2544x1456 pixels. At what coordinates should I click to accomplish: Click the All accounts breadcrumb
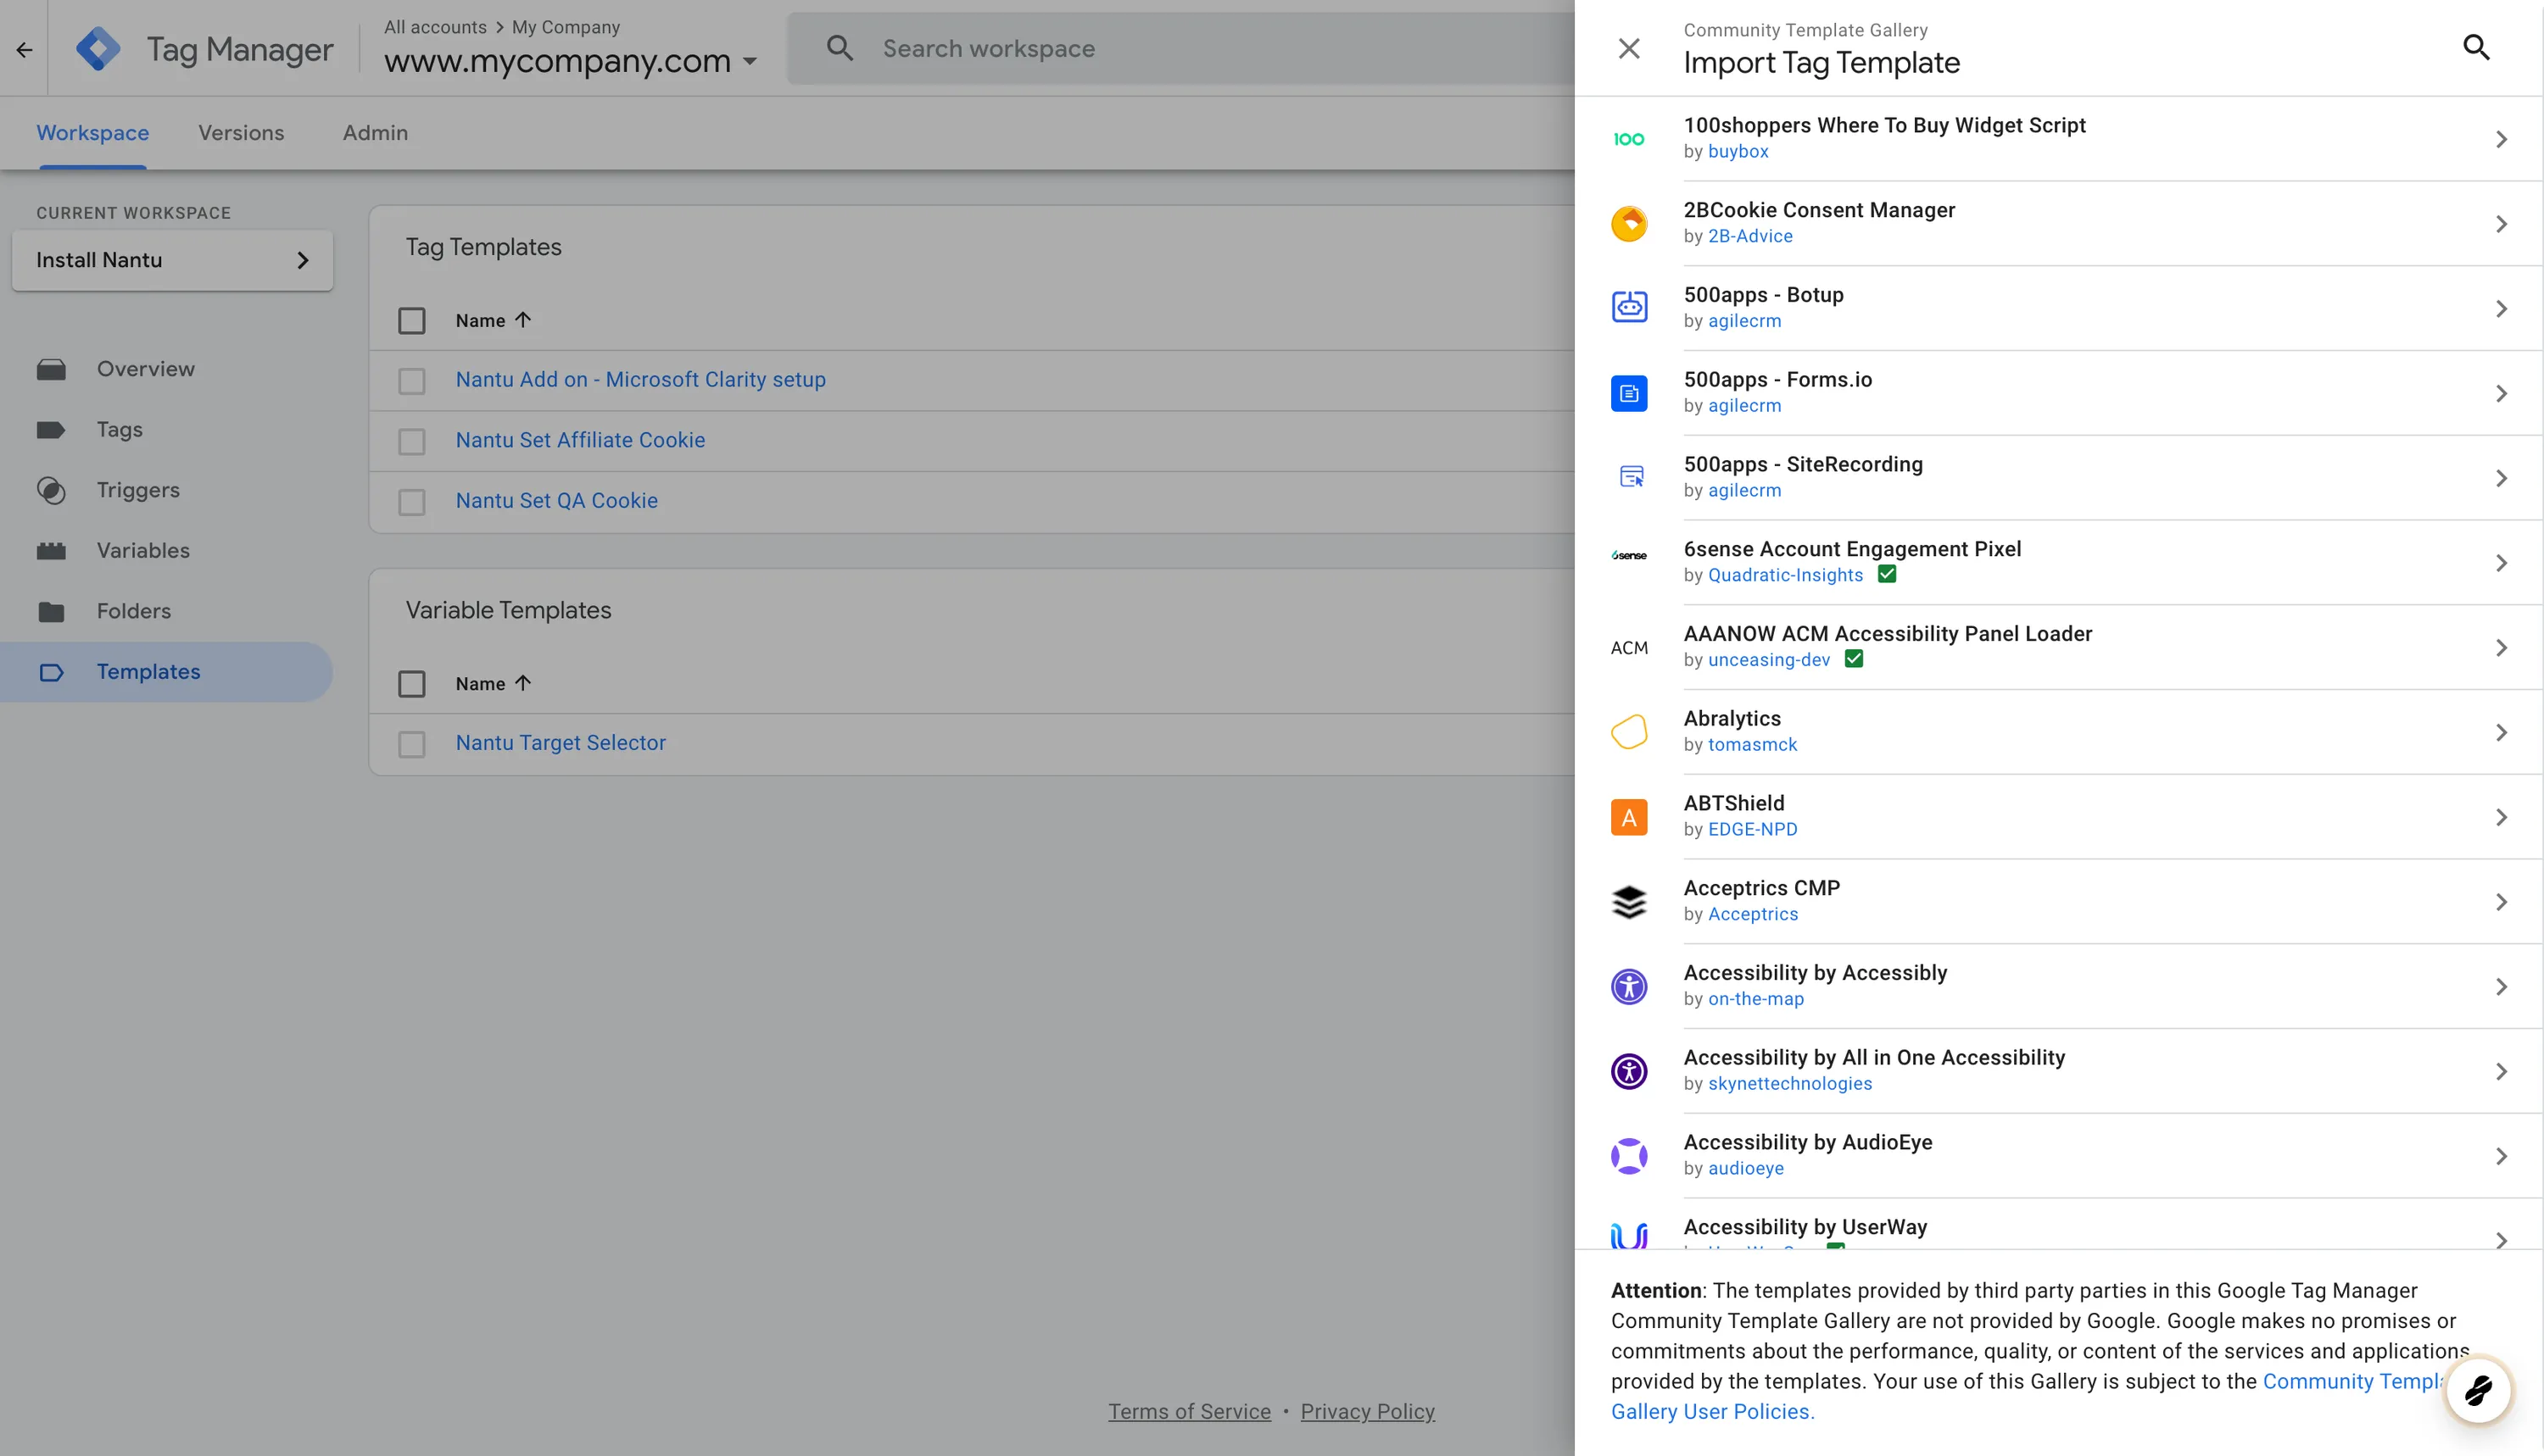click(435, 27)
